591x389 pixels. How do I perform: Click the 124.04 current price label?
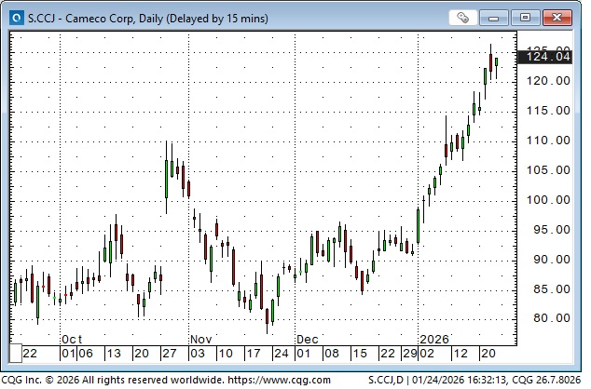(x=547, y=58)
